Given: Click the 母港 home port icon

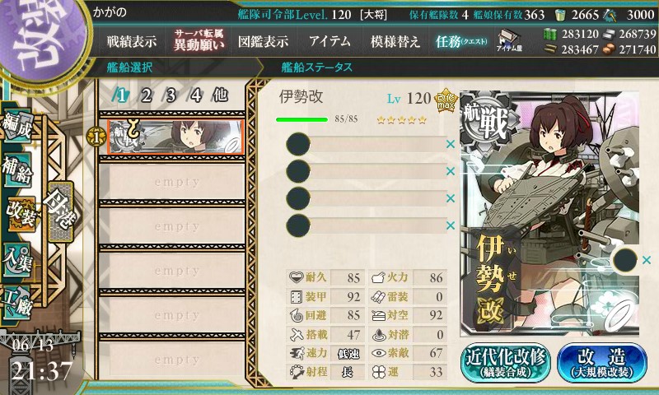Looking at the screenshot, I should [61, 212].
